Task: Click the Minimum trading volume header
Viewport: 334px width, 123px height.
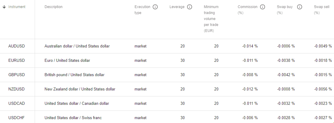Action: [x=211, y=19]
